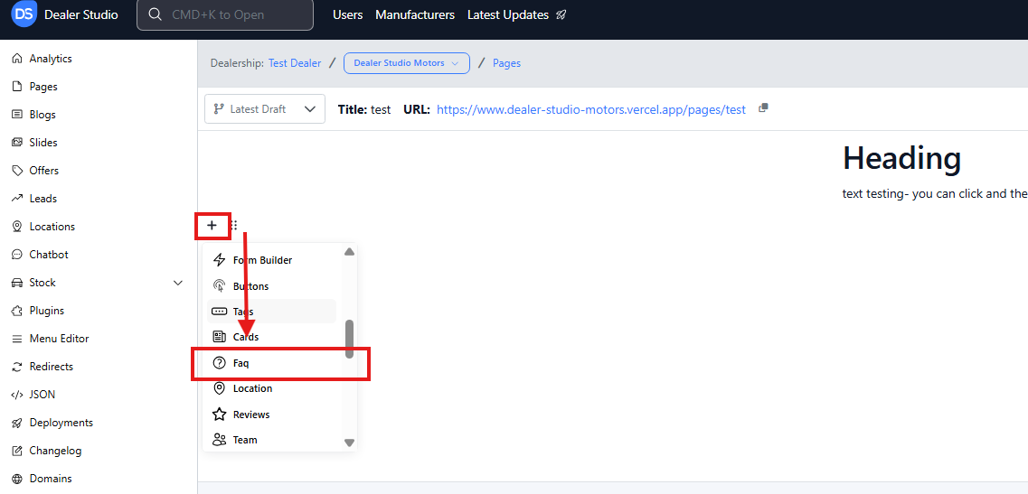Open Analytics from the sidebar

tap(50, 59)
